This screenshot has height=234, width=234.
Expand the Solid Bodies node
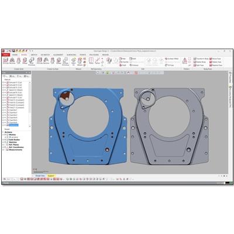point(3,140)
